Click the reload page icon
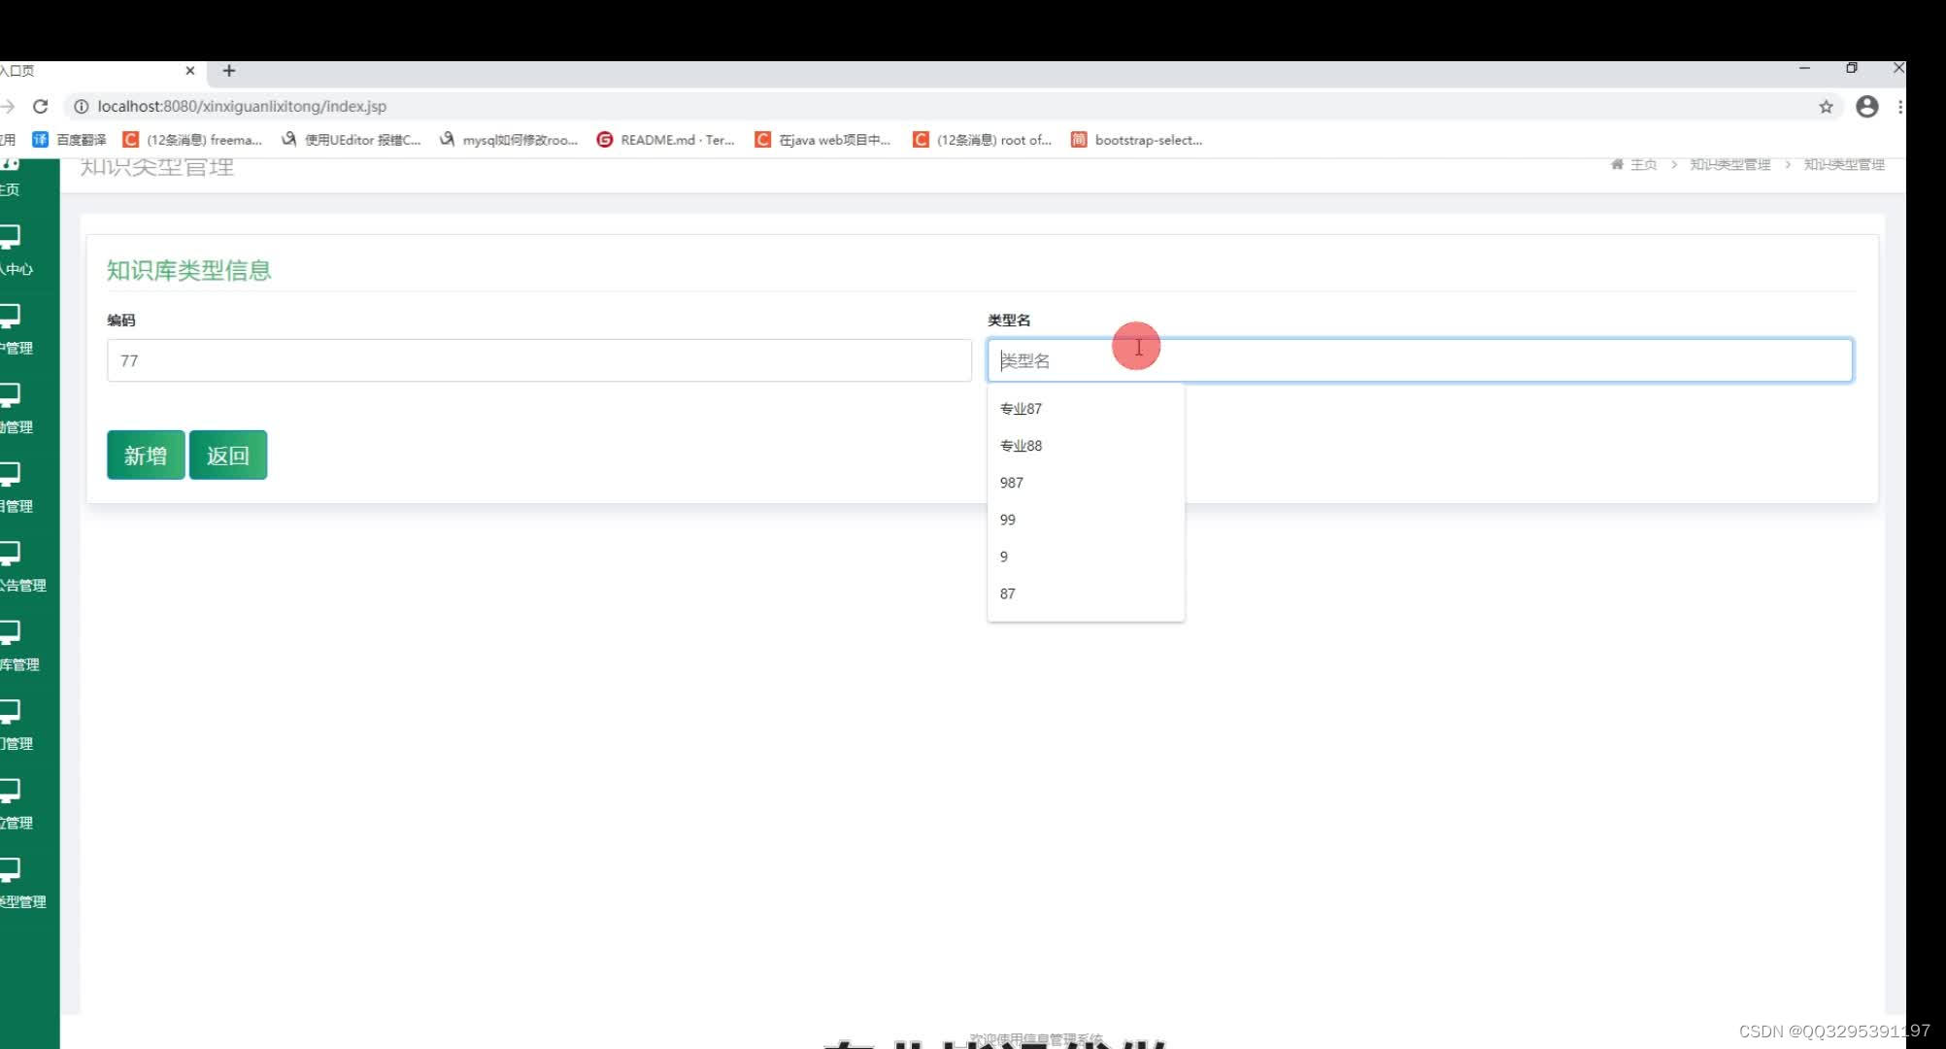Screen dimensions: 1946x1049 [x=40, y=106]
